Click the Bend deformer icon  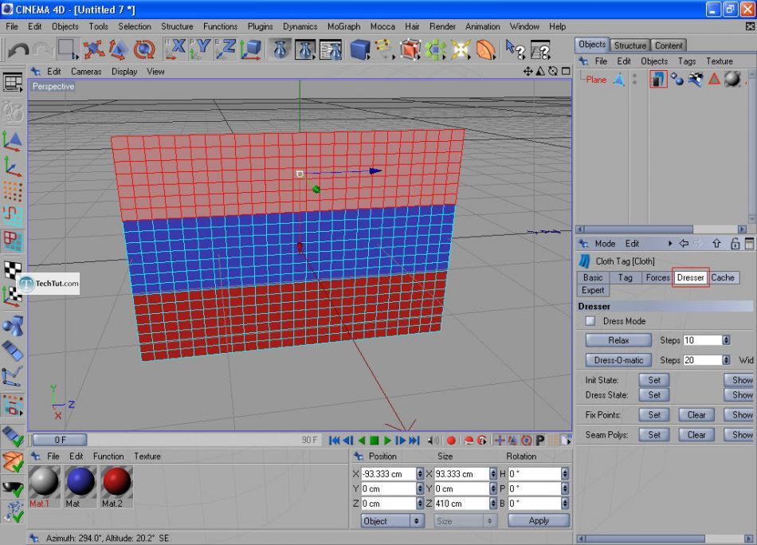[x=486, y=49]
